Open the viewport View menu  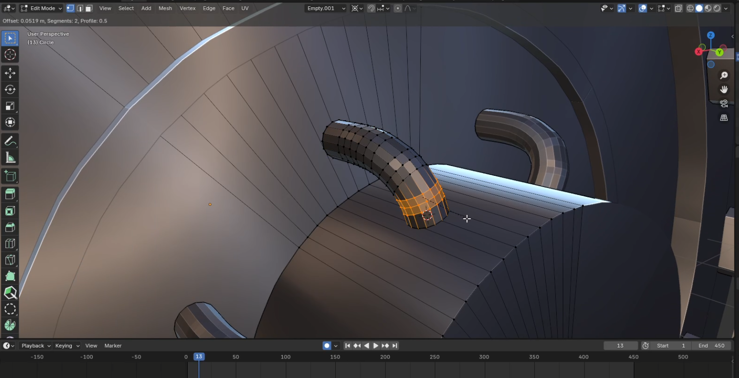point(105,8)
